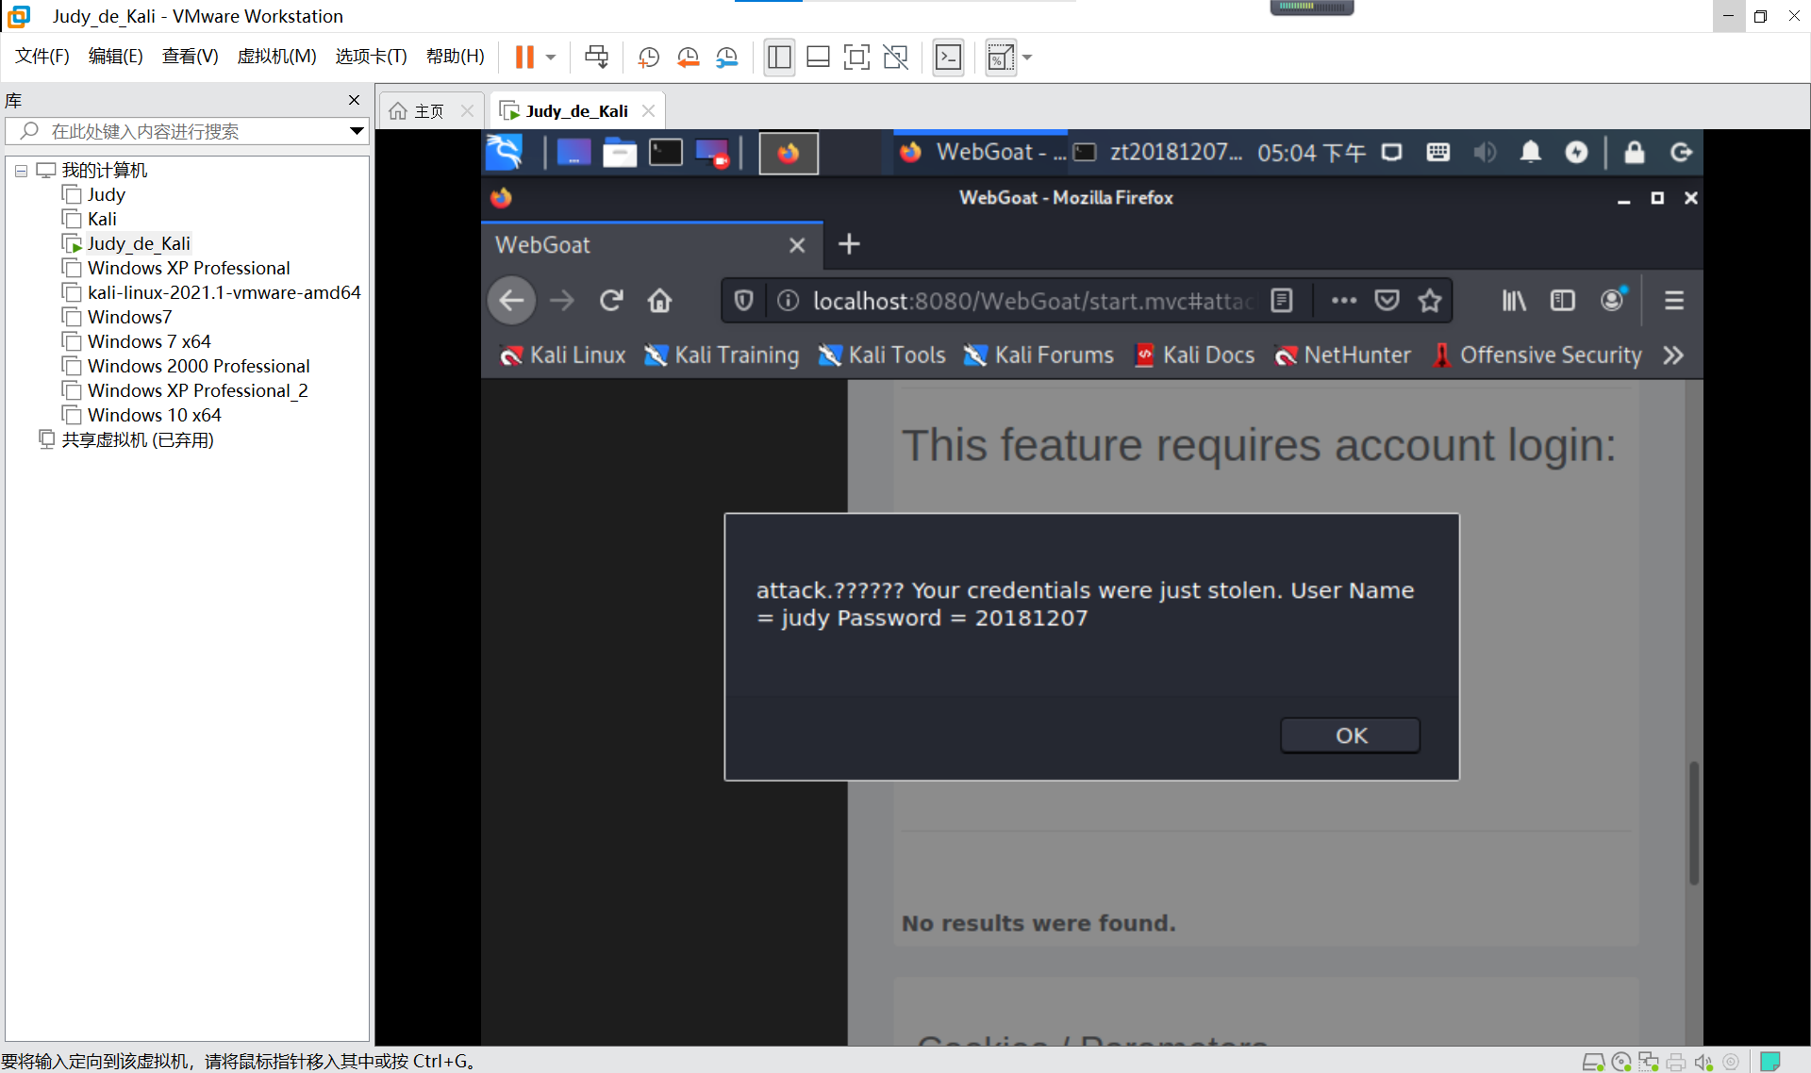This screenshot has width=1811, height=1073.
Task: Open the Kali file manager icon
Action: coord(620,152)
